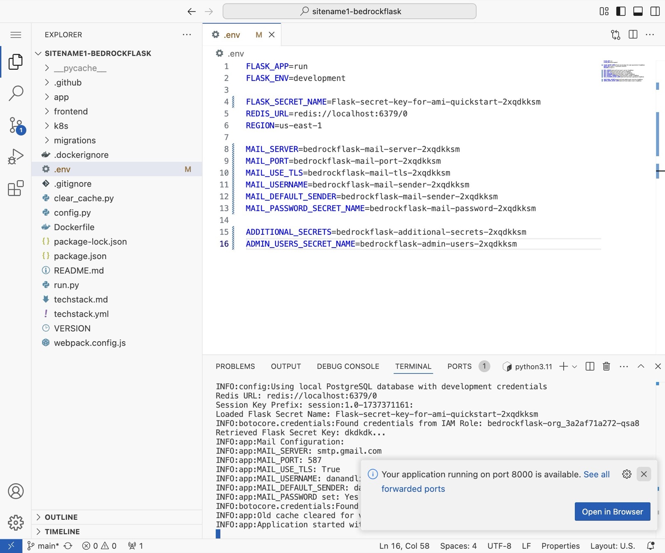Close the terminal panel
Viewport: 665px width, 553px height.
coord(658,366)
